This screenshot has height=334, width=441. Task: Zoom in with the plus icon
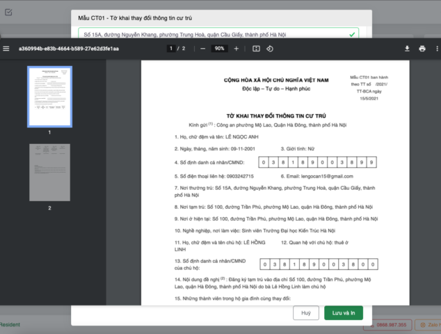click(236, 49)
